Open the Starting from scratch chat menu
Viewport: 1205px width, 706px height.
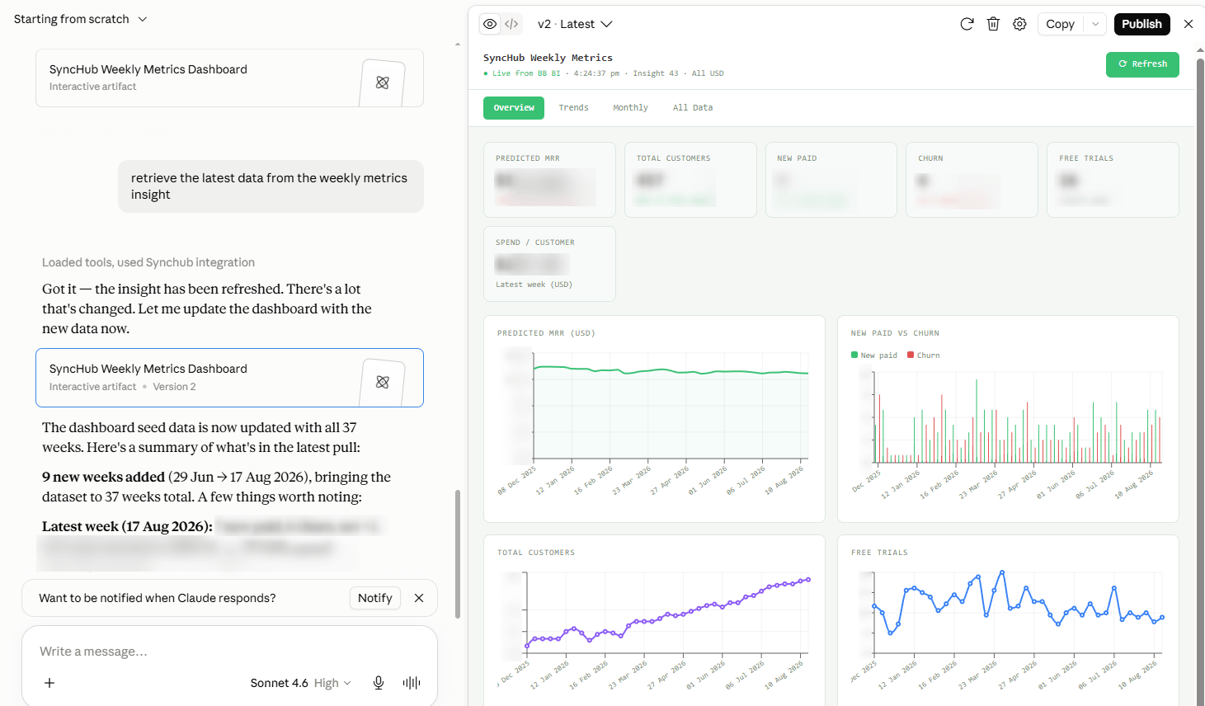(81, 19)
